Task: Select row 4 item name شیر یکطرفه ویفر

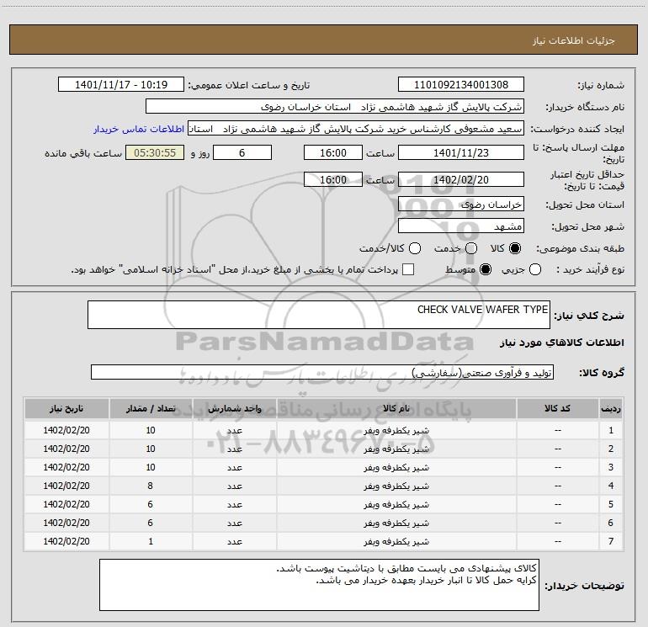Action: coord(396,486)
